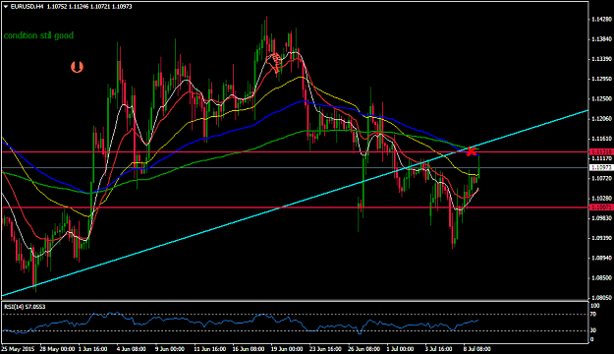Click the small triangle beside EURUSD,H4 title

click(6, 7)
